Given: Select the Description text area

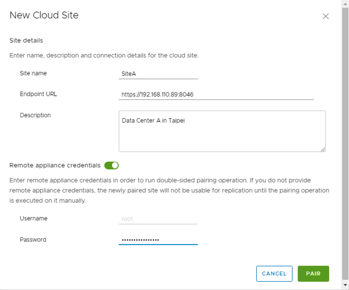Looking at the screenshot, I should coord(222,131).
